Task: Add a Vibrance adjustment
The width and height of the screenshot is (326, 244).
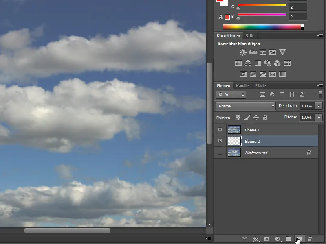Action: (282, 52)
